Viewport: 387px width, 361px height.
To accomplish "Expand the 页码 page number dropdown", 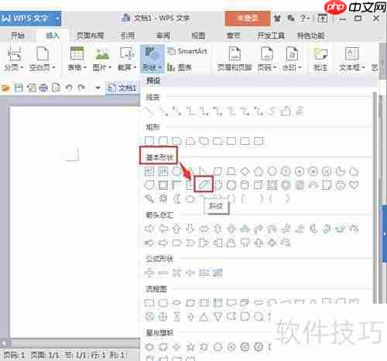I will pyautogui.click(x=267, y=67).
